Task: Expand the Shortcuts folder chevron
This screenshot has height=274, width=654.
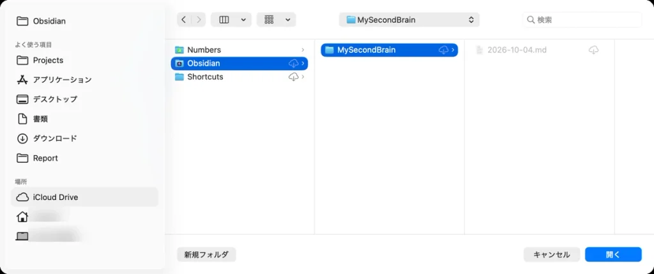Action: click(x=303, y=77)
